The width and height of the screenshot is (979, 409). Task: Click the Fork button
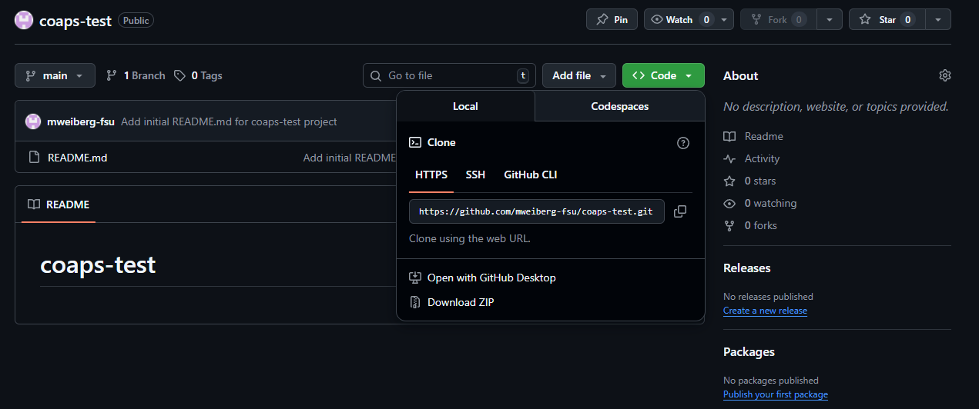(778, 20)
